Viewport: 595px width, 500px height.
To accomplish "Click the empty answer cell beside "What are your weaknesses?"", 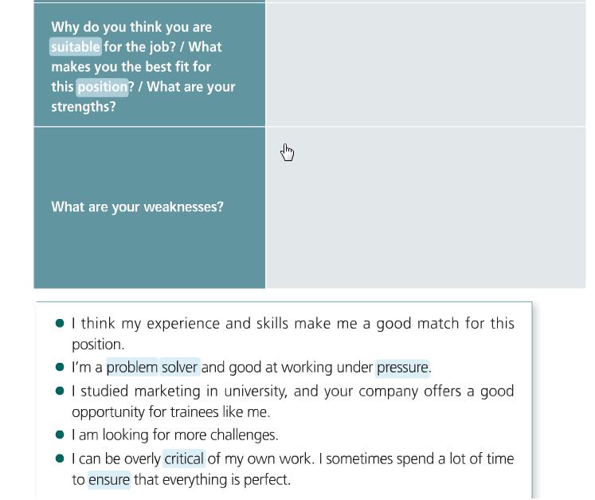I will (x=425, y=207).
